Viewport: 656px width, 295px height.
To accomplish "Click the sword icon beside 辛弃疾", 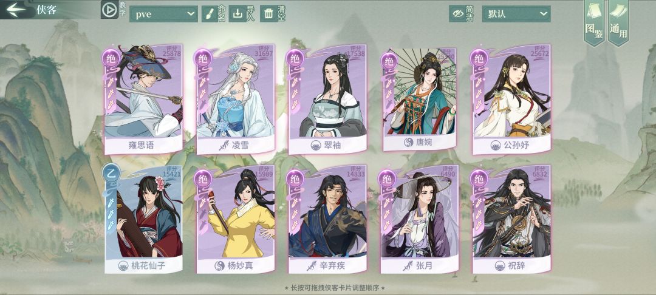I will coord(311,265).
